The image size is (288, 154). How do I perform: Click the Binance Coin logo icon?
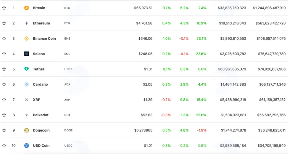point(26,38)
